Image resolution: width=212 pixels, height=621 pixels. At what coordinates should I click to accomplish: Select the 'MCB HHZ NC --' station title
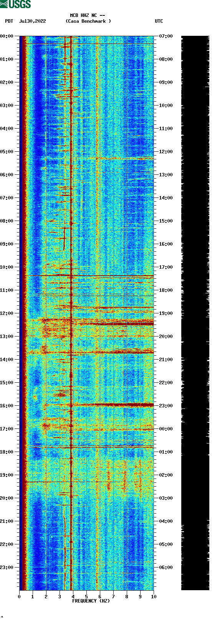coord(88,15)
